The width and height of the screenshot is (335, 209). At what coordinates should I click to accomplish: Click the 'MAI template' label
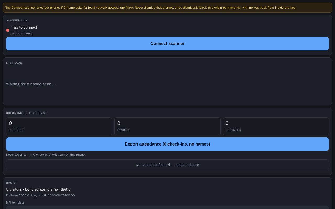pyautogui.click(x=15, y=202)
